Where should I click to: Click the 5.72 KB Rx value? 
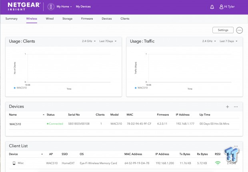point(202,163)
